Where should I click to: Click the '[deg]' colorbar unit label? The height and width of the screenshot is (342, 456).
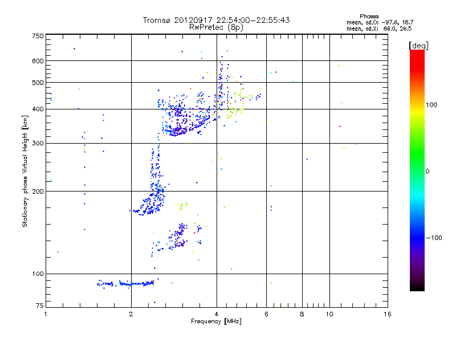pos(418,46)
